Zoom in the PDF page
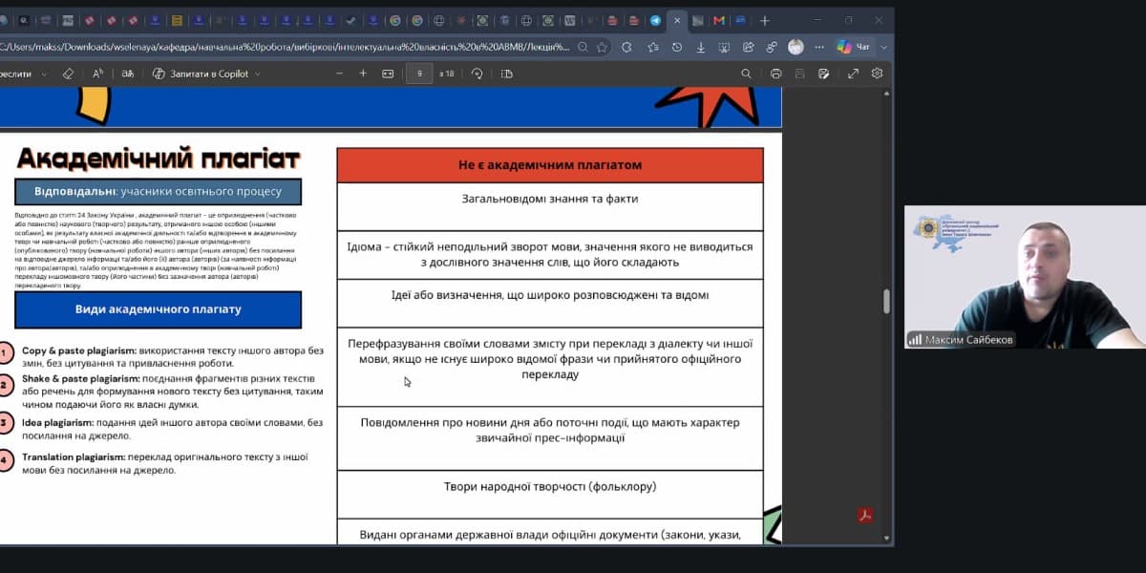1146x573 pixels. [364, 74]
